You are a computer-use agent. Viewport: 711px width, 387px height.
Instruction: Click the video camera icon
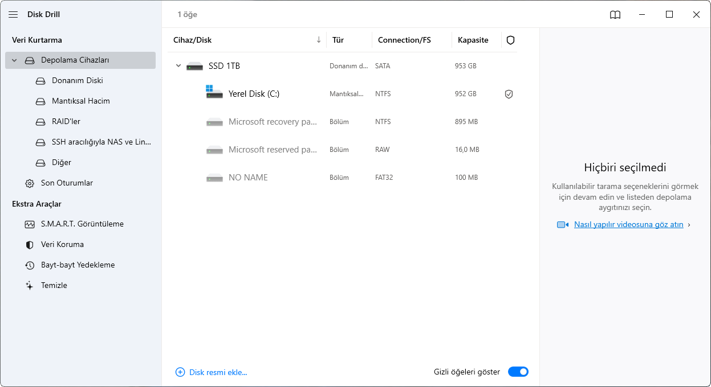click(563, 225)
